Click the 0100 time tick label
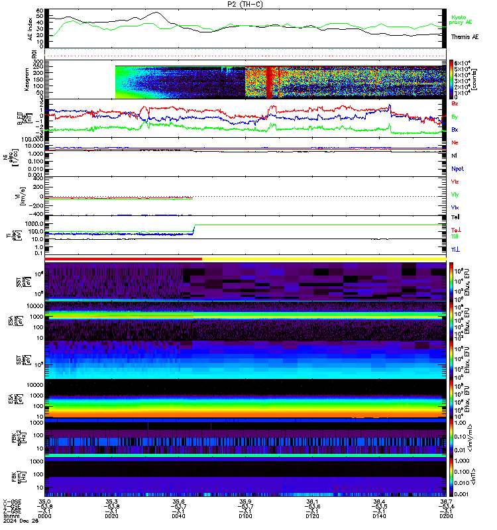The image size is (497, 530). click(x=245, y=516)
